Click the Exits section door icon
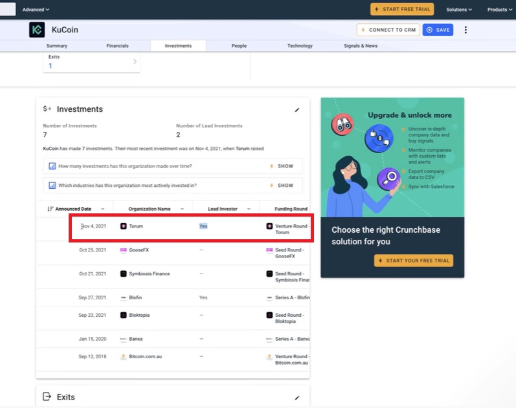The image size is (516, 408). click(47, 396)
